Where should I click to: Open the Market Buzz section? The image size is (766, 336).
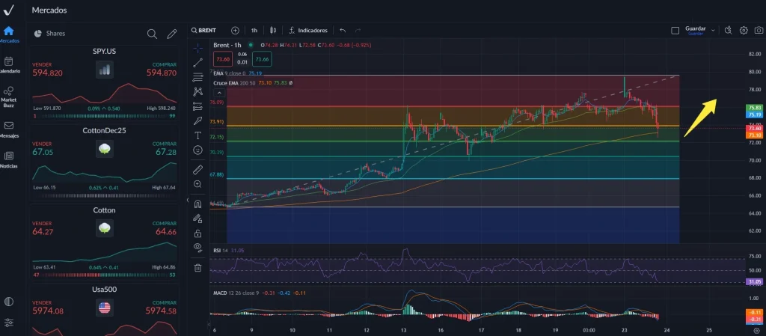click(x=9, y=97)
